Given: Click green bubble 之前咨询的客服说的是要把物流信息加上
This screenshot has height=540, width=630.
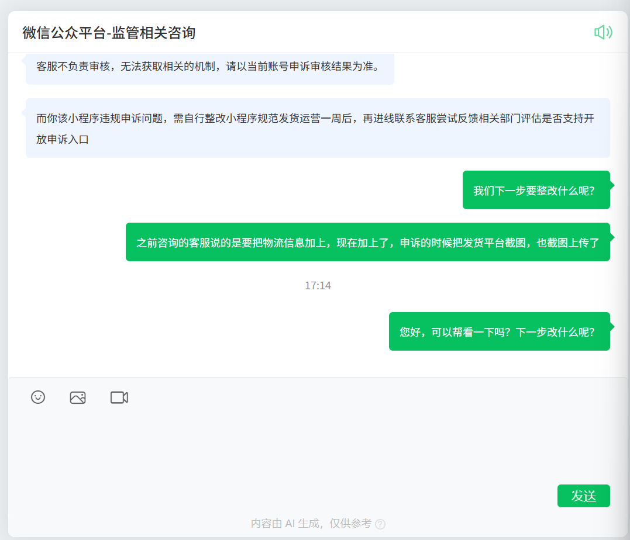Looking at the screenshot, I should click(x=367, y=242).
